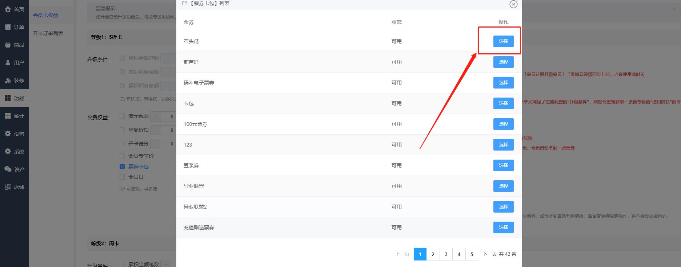Close the 票券卡包 list dialog
The width and height of the screenshot is (681, 267).
[x=513, y=4]
